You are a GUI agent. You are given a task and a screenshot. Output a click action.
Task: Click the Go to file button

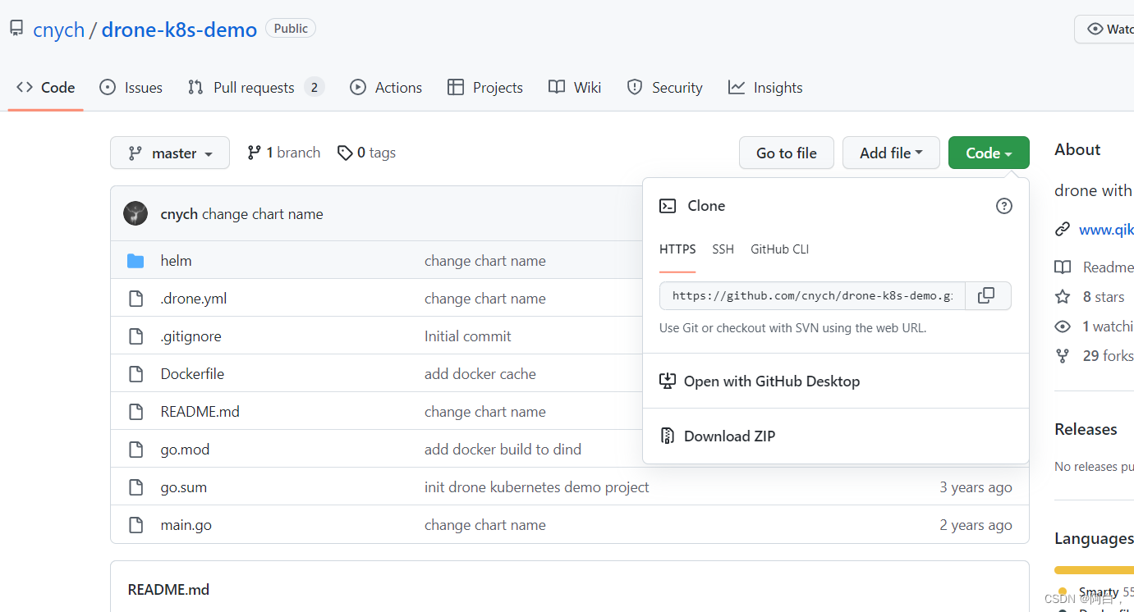point(787,153)
